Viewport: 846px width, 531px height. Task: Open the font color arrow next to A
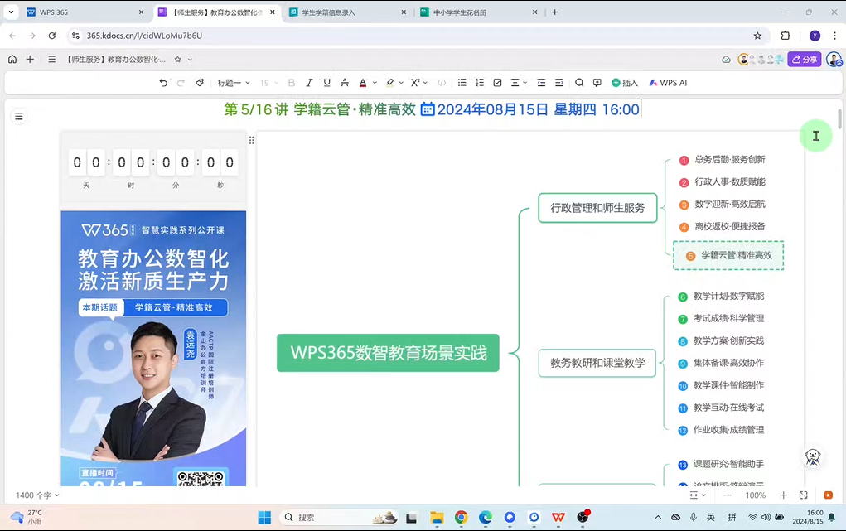[375, 83]
